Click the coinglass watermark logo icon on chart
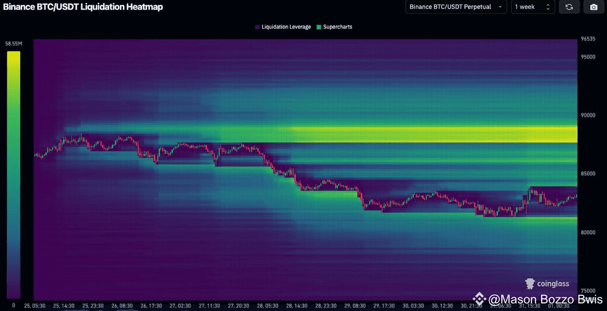This screenshot has width=607, height=311. pyautogui.click(x=530, y=284)
